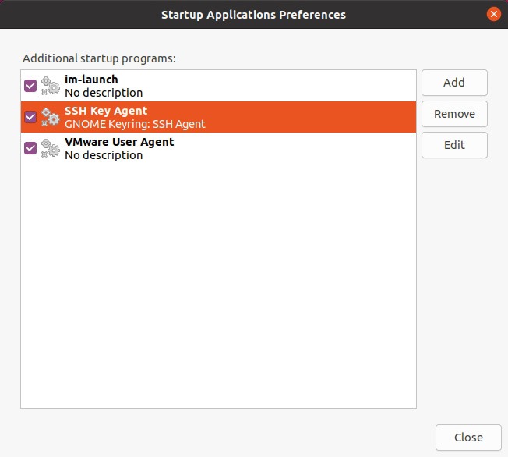Toggle the VMware User Agent checkbox

[30, 148]
